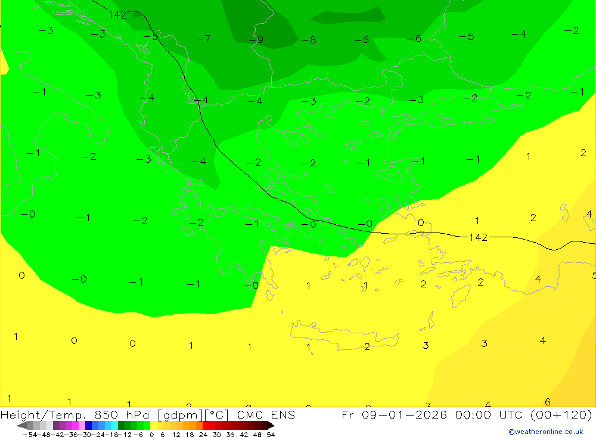Screen dimensions: 596x437
Task: Click the bright red swatch above the 24 label
Action: pyautogui.click(x=206, y=426)
